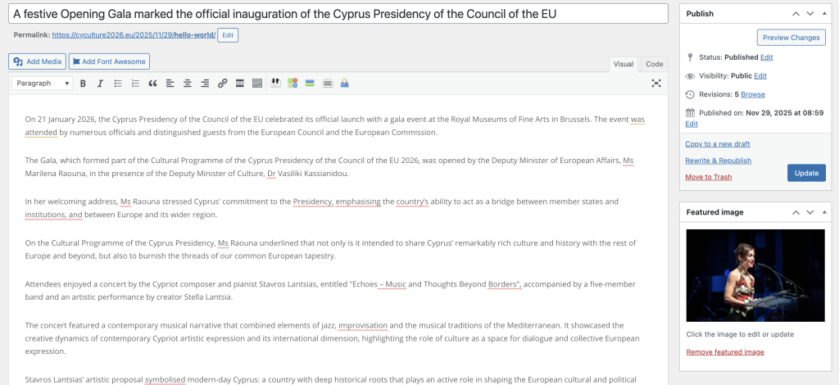Click the insert/edit link icon
Screen dimensions: 839x385
click(222, 83)
